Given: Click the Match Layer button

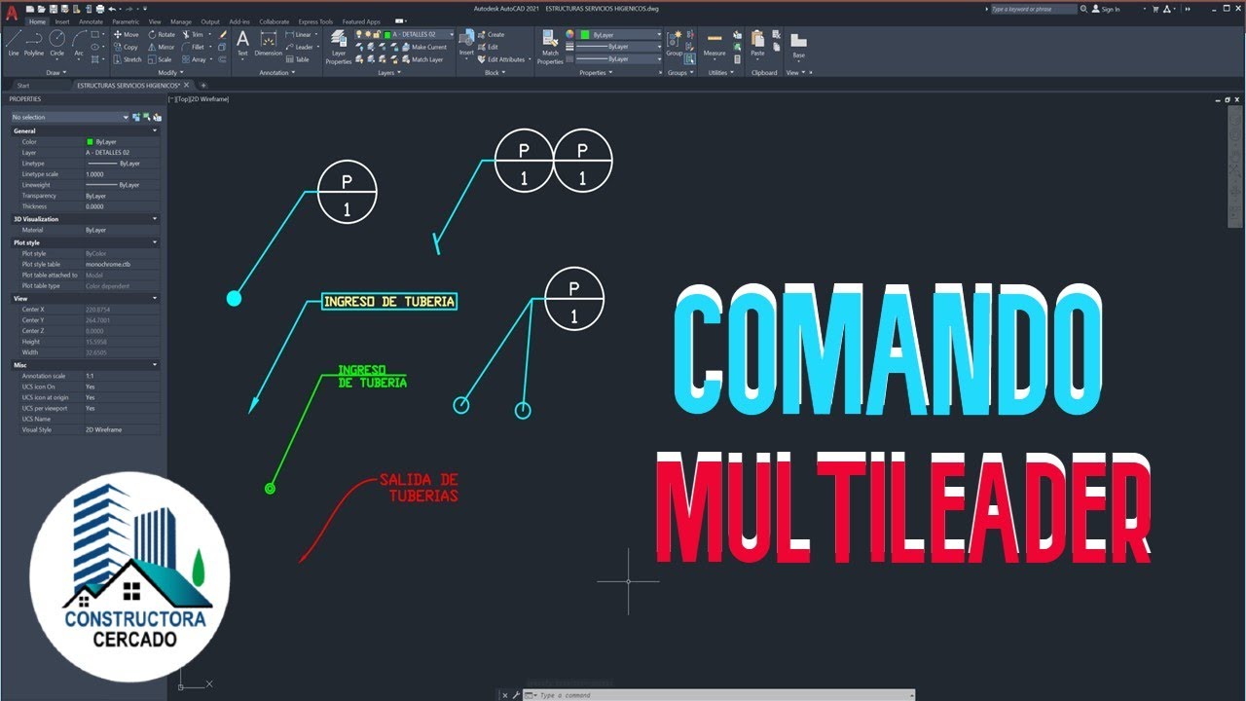Looking at the screenshot, I should 421,59.
